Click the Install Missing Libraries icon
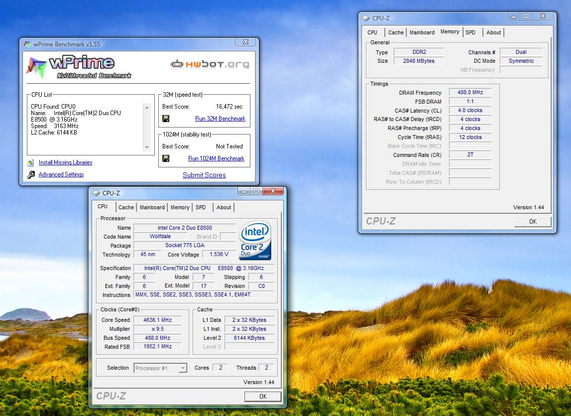571x416 pixels. pyautogui.click(x=31, y=162)
